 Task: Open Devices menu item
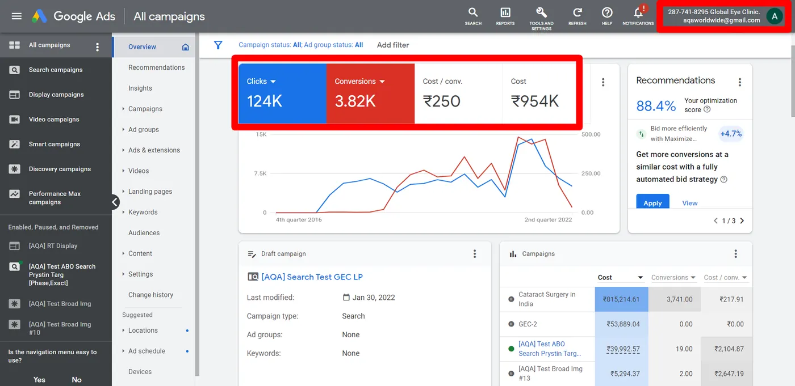[x=140, y=372]
